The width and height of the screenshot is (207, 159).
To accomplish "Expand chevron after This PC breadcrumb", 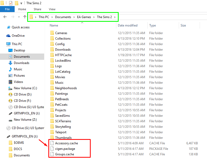I will pos(52,17).
